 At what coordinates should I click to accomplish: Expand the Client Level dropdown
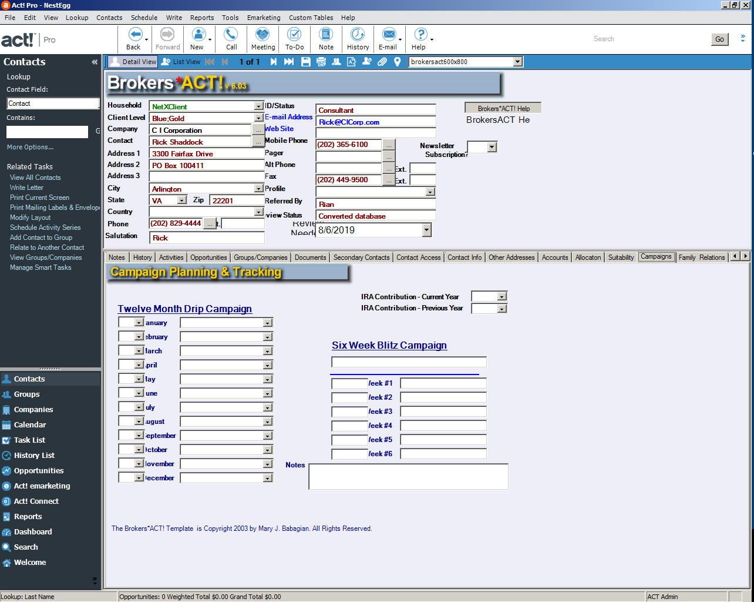pyautogui.click(x=258, y=118)
